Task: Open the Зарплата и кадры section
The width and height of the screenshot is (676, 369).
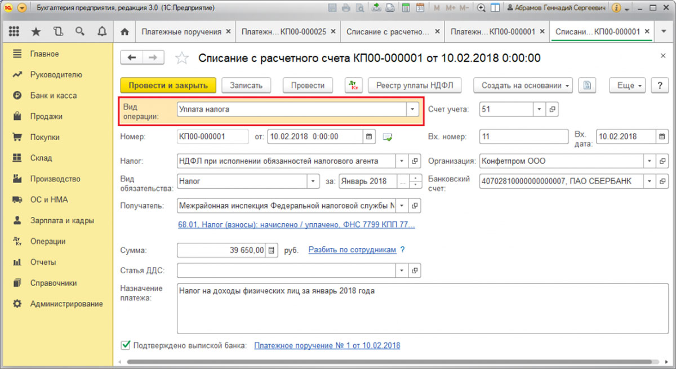Action: tap(62, 221)
